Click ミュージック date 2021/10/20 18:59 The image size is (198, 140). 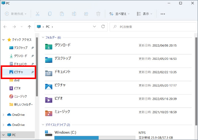click(x=164, y=112)
